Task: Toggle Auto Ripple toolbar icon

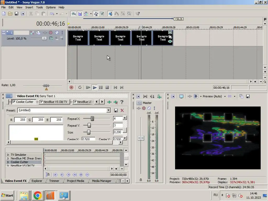Action: coord(86,14)
